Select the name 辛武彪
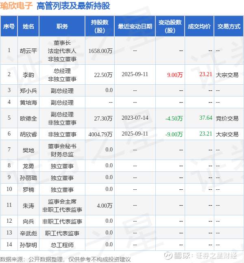This screenshot has width=244, height=263. [28, 233]
